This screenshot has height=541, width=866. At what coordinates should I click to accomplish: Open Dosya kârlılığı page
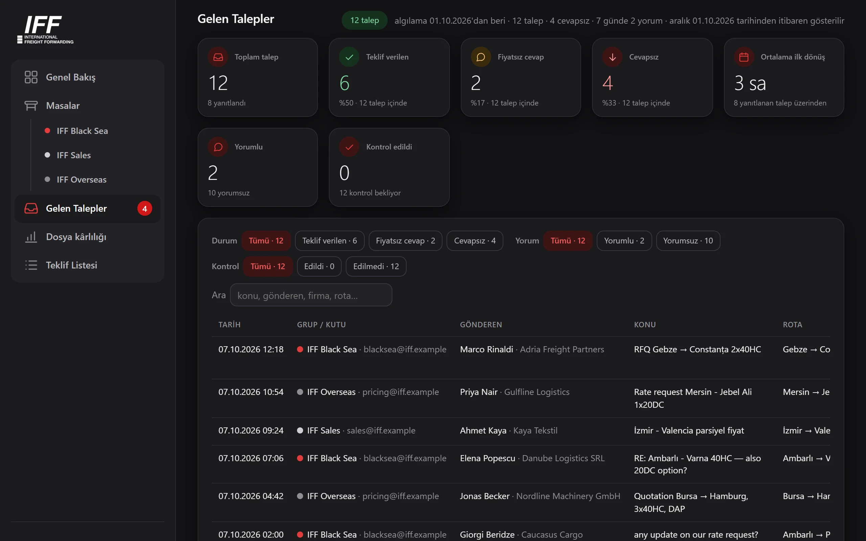(x=87, y=237)
